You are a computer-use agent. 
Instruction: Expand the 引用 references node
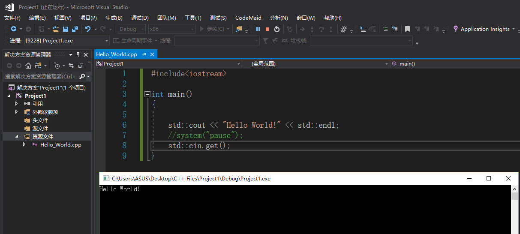click(17, 104)
